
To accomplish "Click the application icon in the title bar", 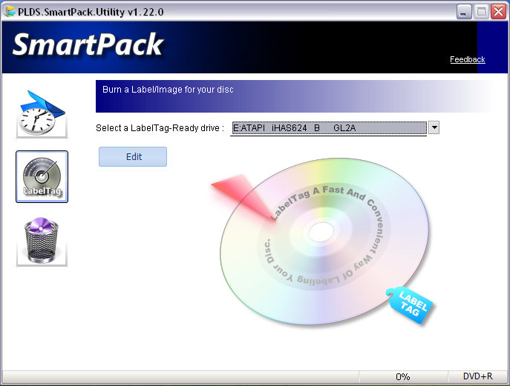I will [10, 12].
